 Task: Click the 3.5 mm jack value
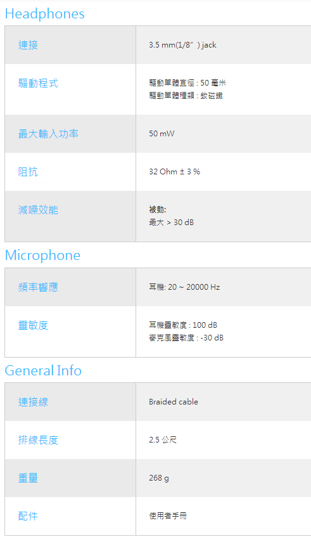(x=182, y=45)
